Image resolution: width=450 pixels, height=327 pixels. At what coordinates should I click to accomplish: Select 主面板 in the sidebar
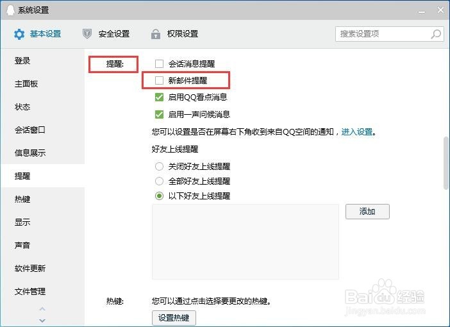42,84
